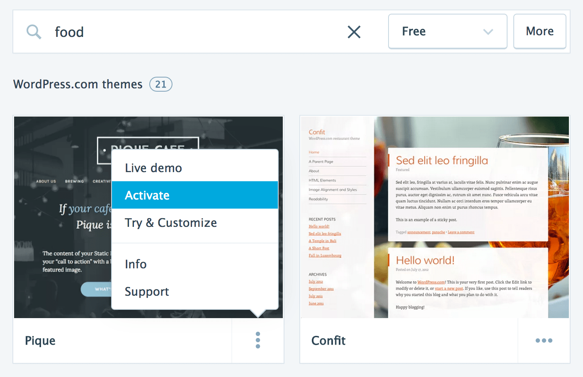Click the chevron arrow in Free dropdown
Screen dimensions: 583x377
[488, 32]
